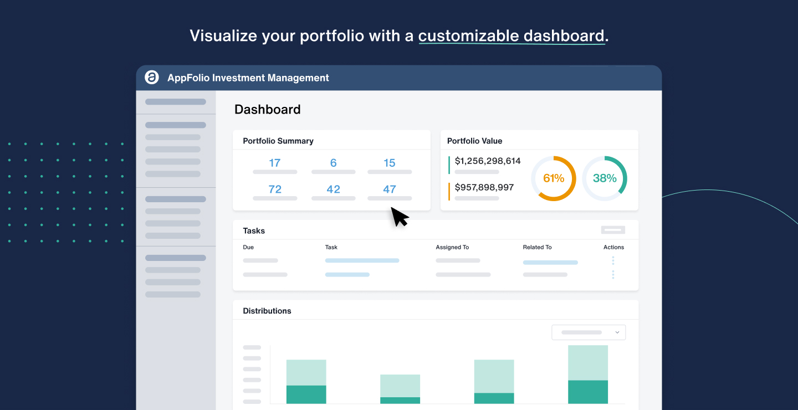Open the Tasks panel options control

(613, 229)
